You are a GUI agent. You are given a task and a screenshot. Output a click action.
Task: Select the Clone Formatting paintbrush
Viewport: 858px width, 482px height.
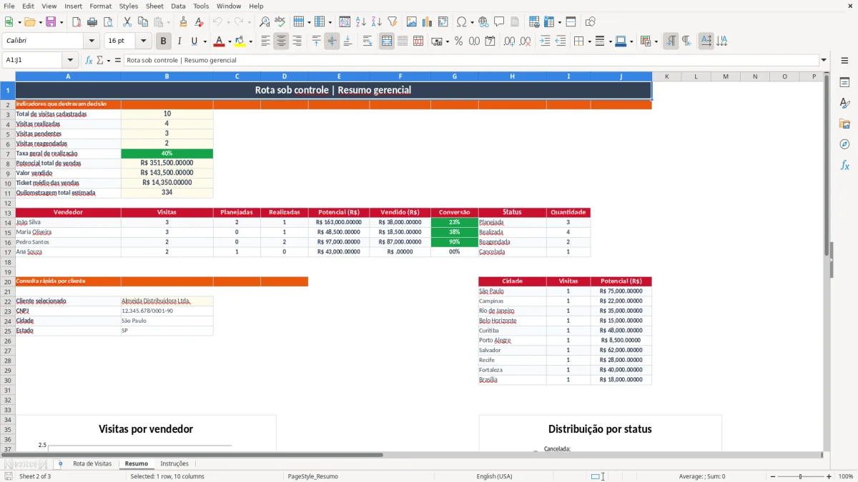[183, 22]
